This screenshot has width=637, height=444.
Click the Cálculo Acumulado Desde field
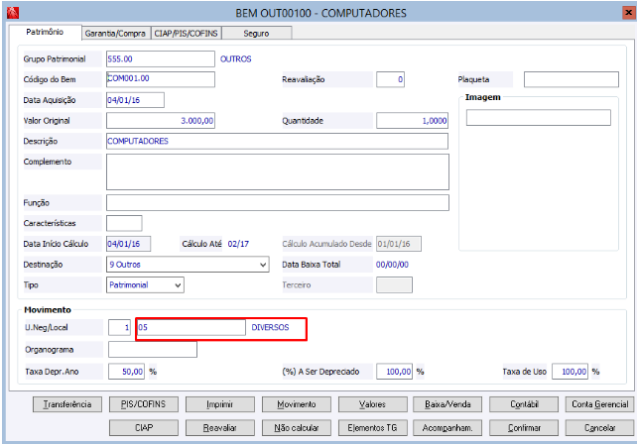tap(399, 244)
